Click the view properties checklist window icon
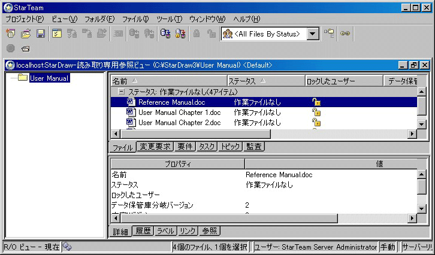 tap(57, 34)
